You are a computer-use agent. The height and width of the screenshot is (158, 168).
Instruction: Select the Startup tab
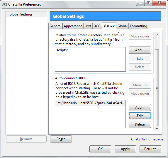click(x=109, y=25)
